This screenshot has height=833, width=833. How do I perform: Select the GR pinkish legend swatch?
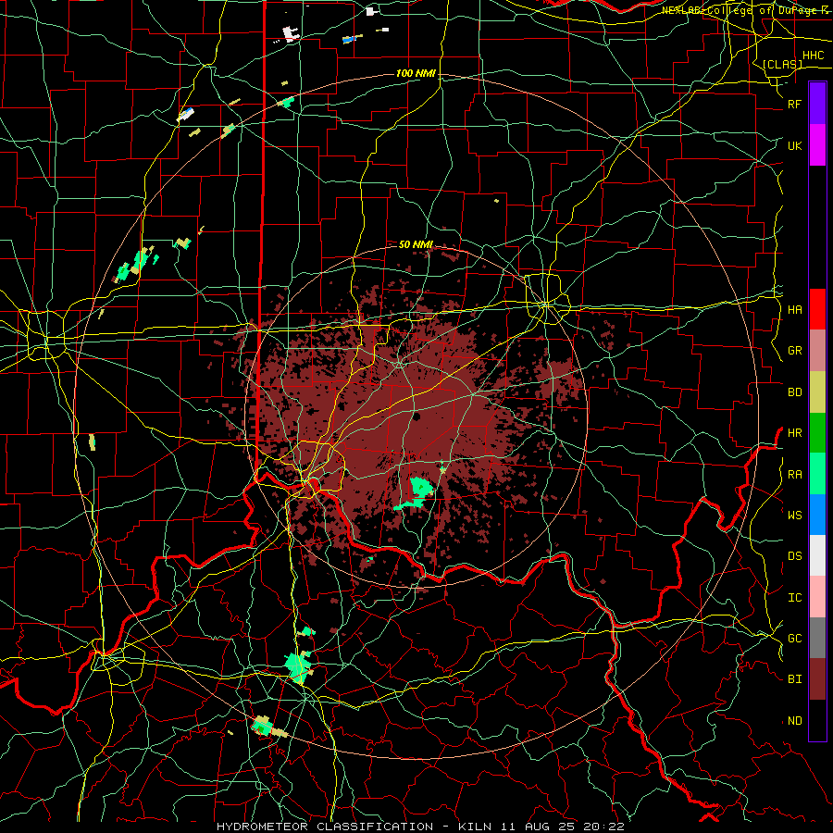point(817,351)
